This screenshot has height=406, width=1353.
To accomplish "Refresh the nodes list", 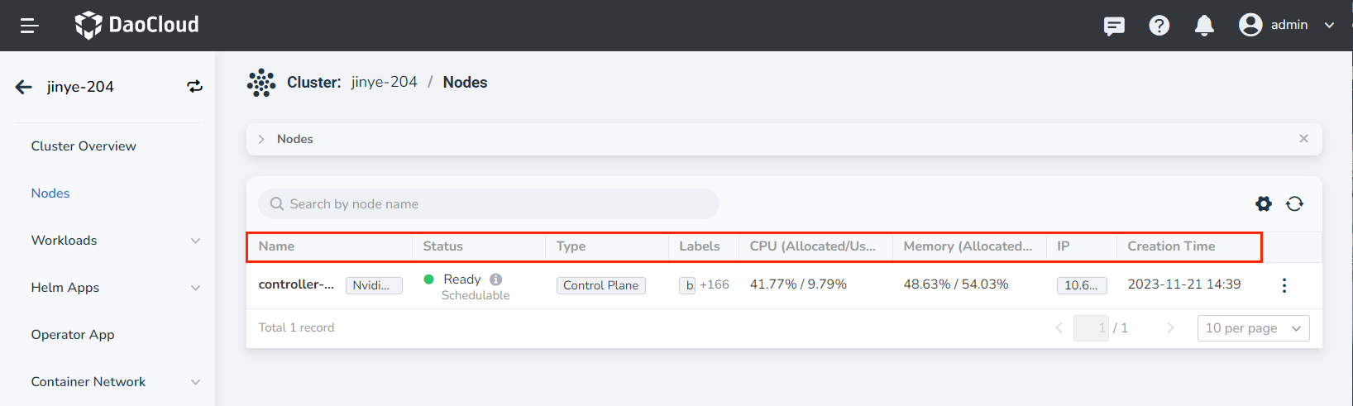I will (1294, 203).
